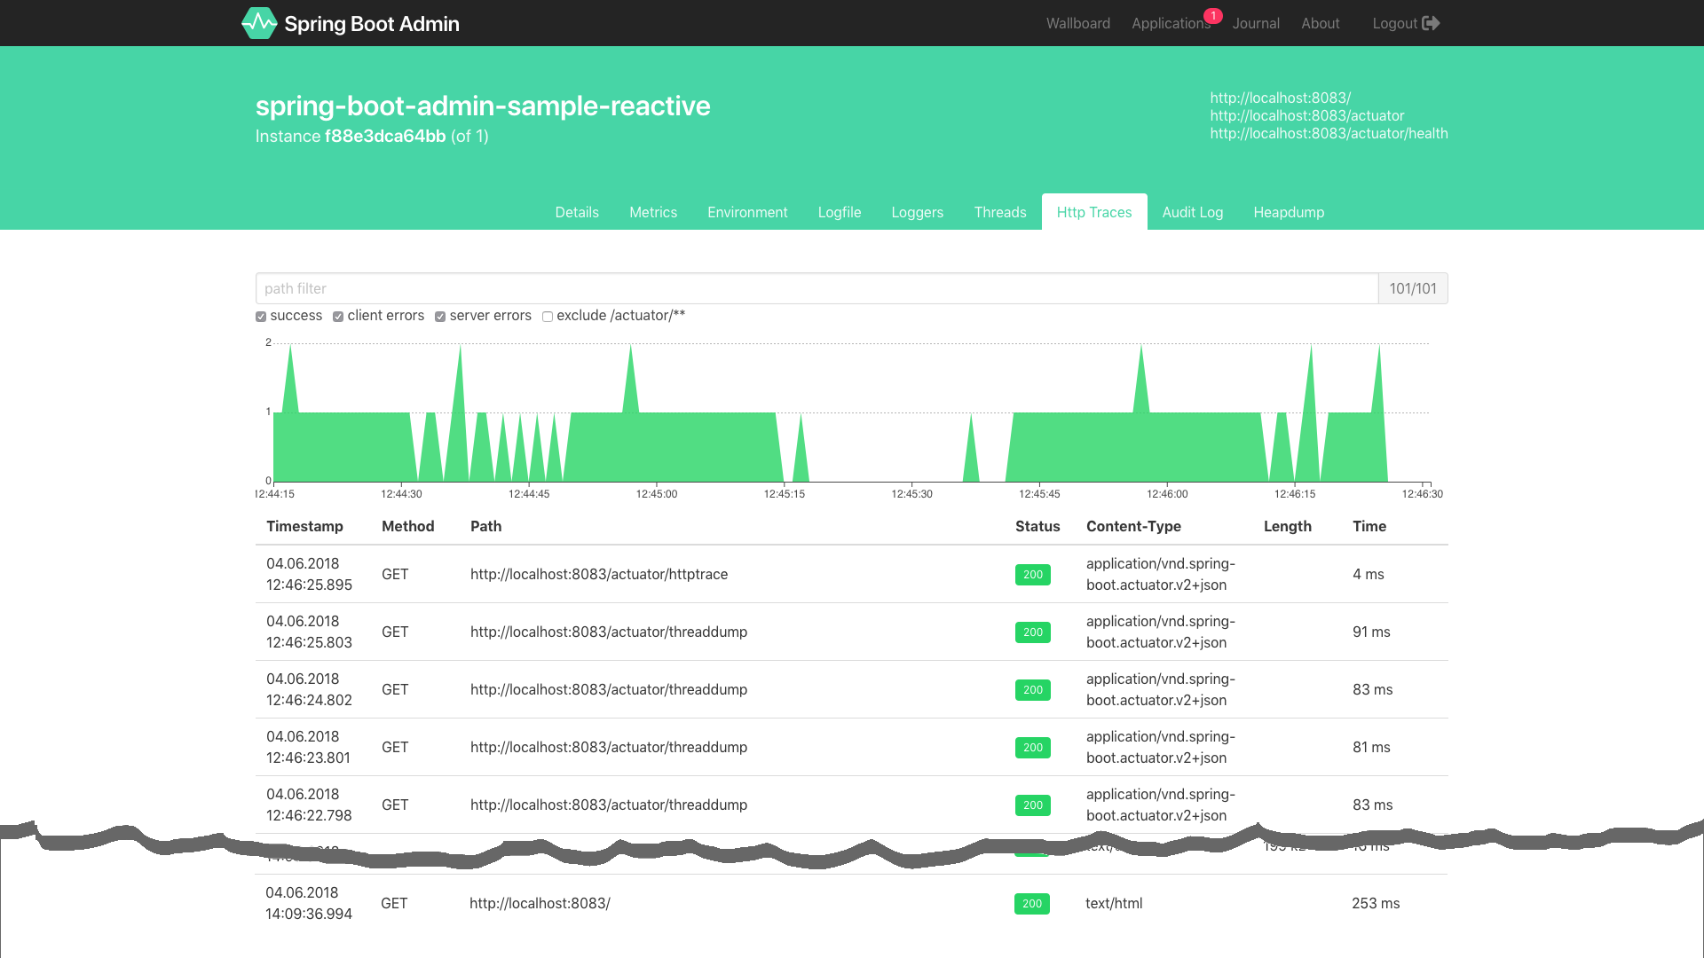Click the Threads tab
Screen dimensions: 1704x958
[1000, 212]
